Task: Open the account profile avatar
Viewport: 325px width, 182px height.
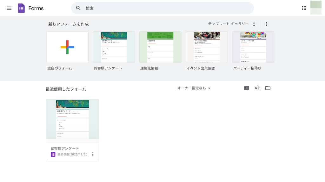Action: point(316,8)
